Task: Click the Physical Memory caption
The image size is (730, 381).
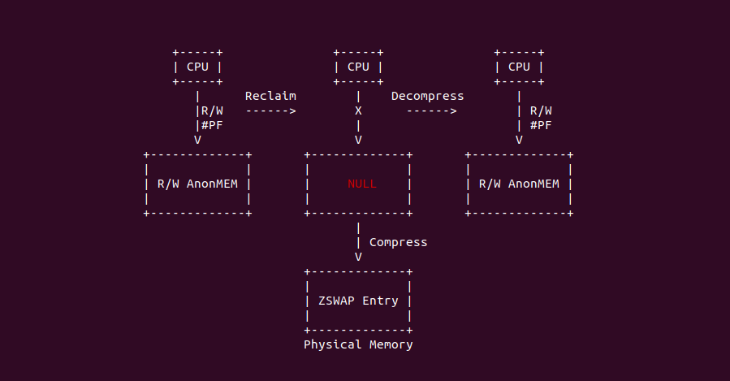Action: [358, 344]
